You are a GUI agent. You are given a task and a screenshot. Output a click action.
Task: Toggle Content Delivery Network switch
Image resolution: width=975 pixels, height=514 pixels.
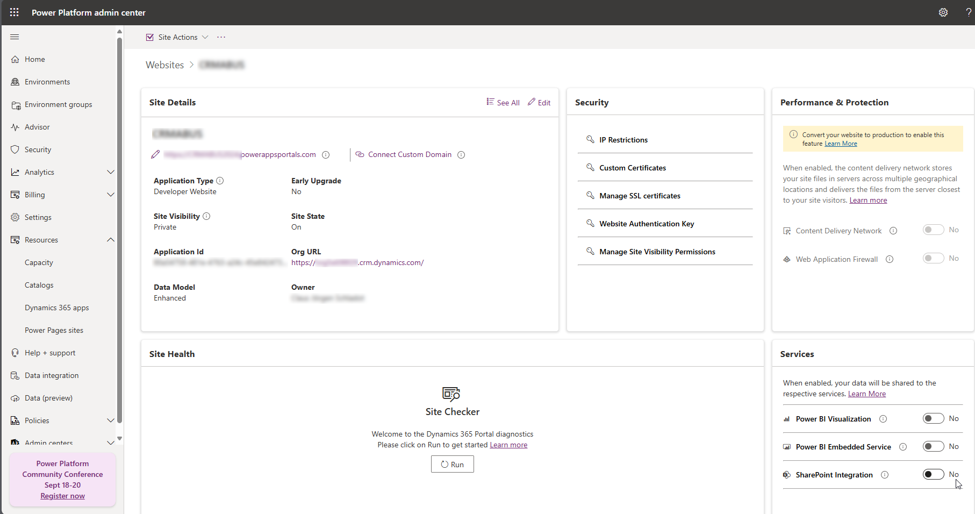click(933, 230)
